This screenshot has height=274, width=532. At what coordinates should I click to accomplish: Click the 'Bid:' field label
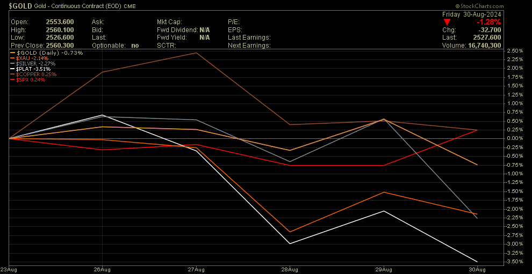tap(97, 30)
